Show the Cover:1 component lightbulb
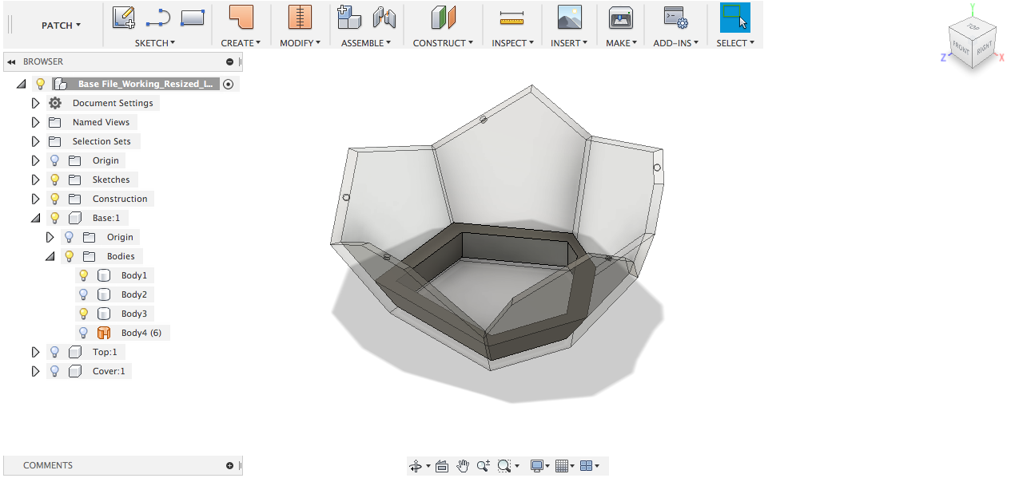This screenshot has width=1015, height=478. 54,371
